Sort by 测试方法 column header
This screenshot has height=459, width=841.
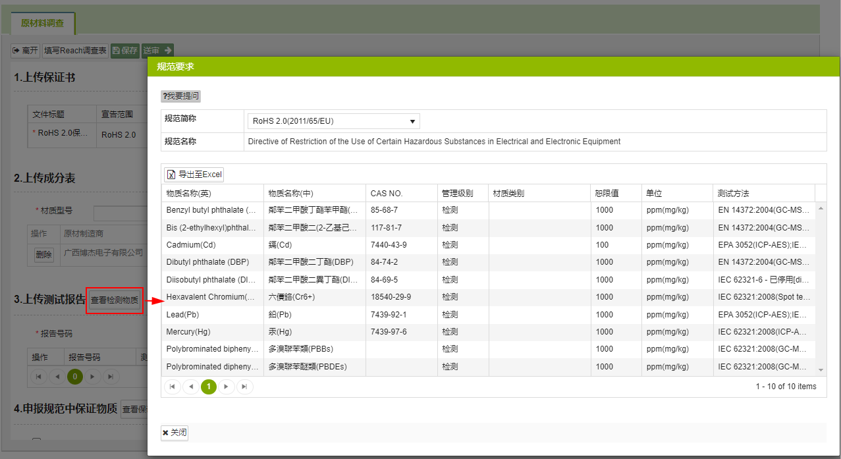click(x=764, y=194)
